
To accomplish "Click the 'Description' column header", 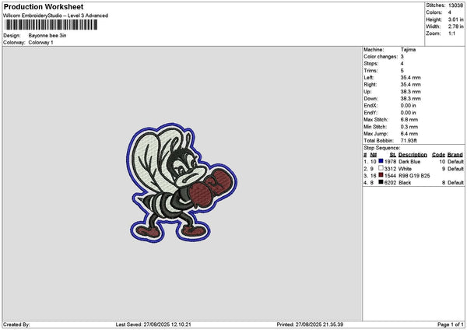I will [x=413, y=155].
